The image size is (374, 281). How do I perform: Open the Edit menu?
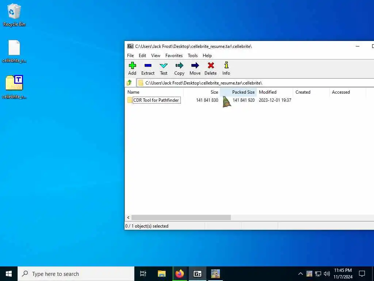pyautogui.click(x=142, y=56)
